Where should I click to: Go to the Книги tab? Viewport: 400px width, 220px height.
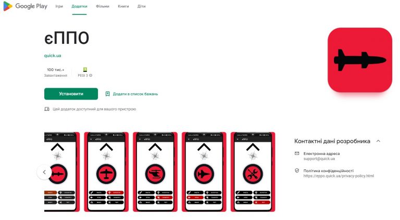[123, 6]
